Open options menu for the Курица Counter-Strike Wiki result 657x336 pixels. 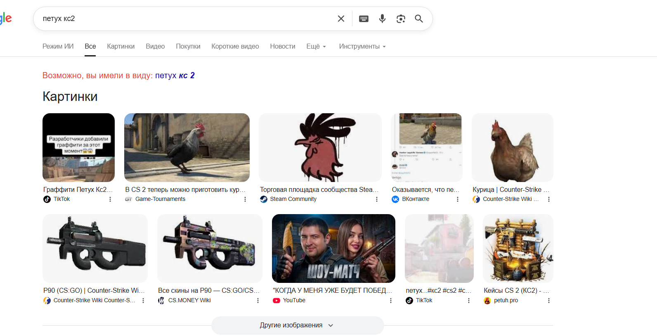(x=549, y=199)
